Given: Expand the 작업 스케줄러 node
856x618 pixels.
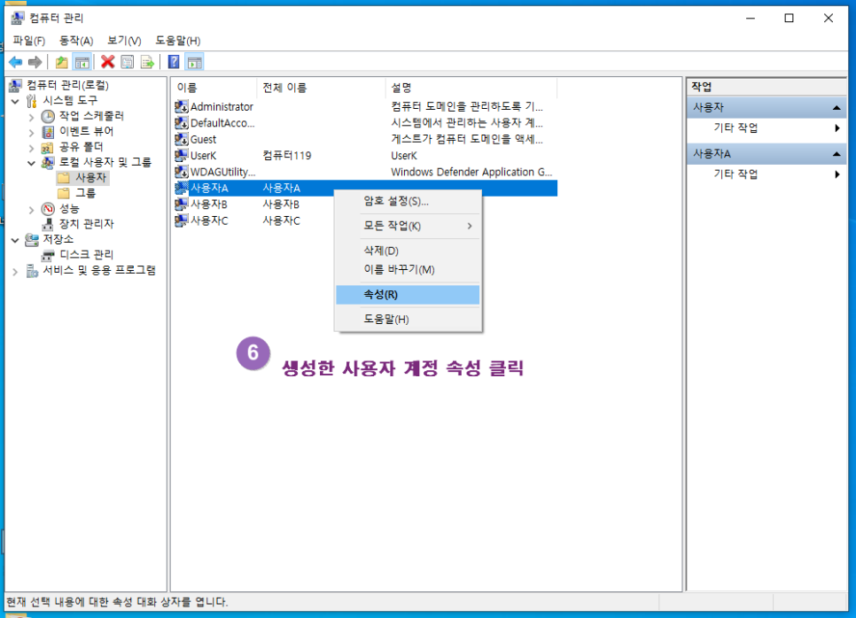Looking at the screenshot, I should tap(31, 117).
